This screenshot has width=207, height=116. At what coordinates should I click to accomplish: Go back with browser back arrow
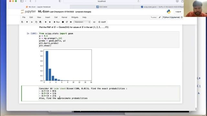pyautogui.click(x=30, y=1)
